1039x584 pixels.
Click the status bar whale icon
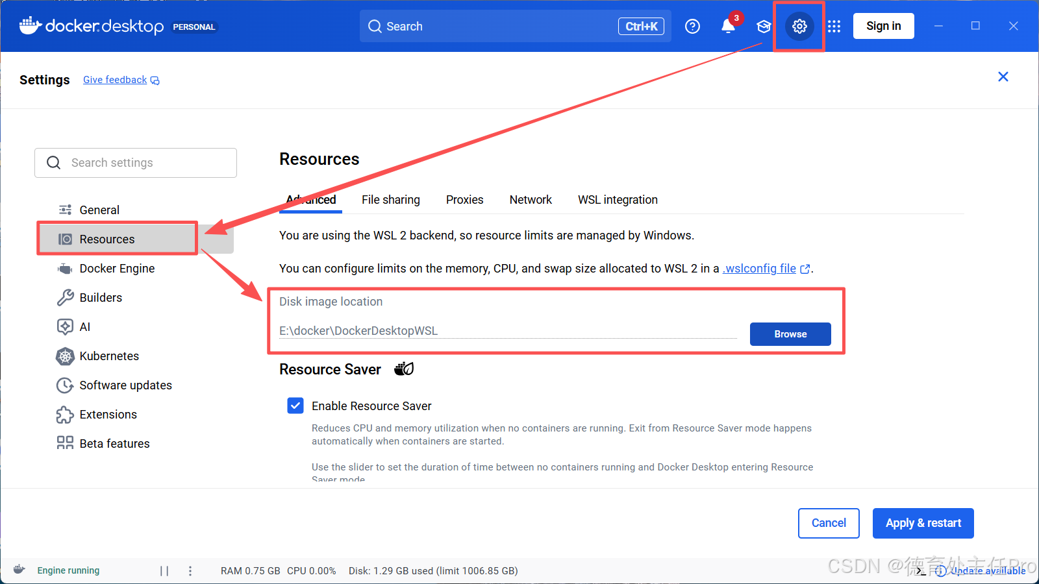click(19, 570)
